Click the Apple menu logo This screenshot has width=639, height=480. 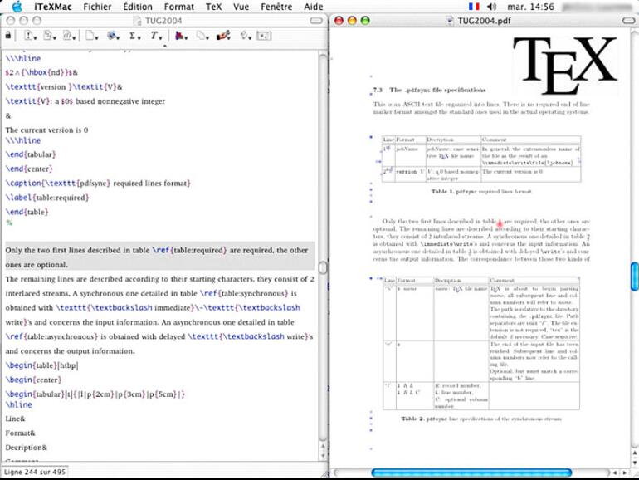16,6
